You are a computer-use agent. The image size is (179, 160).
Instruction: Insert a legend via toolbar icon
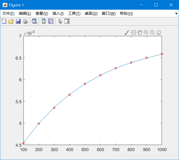tap(50, 21)
